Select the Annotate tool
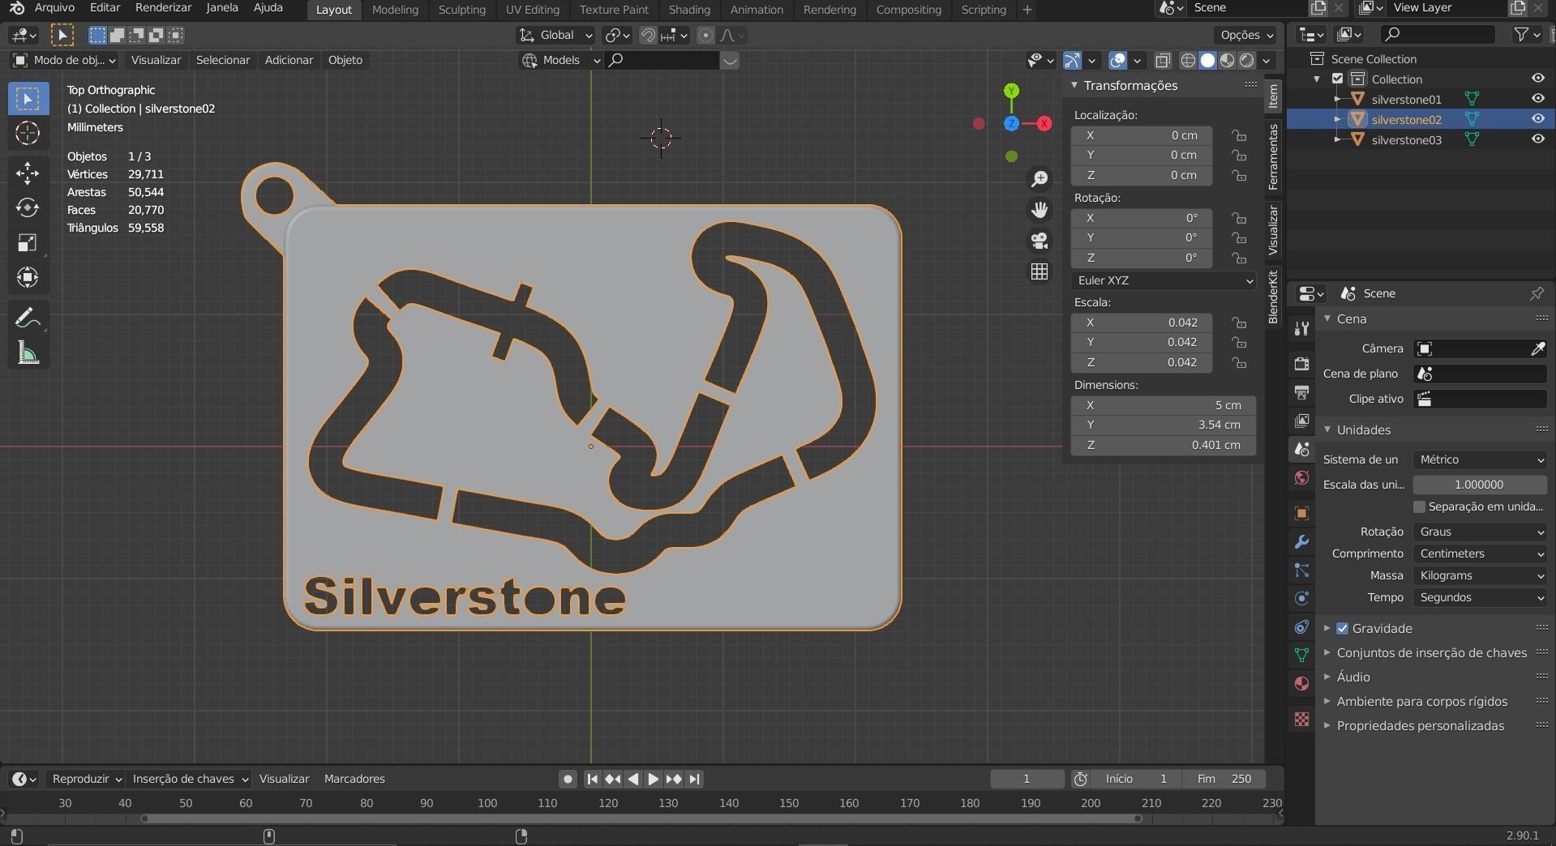The width and height of the screenshot is (1556, 846). point(28,317)
